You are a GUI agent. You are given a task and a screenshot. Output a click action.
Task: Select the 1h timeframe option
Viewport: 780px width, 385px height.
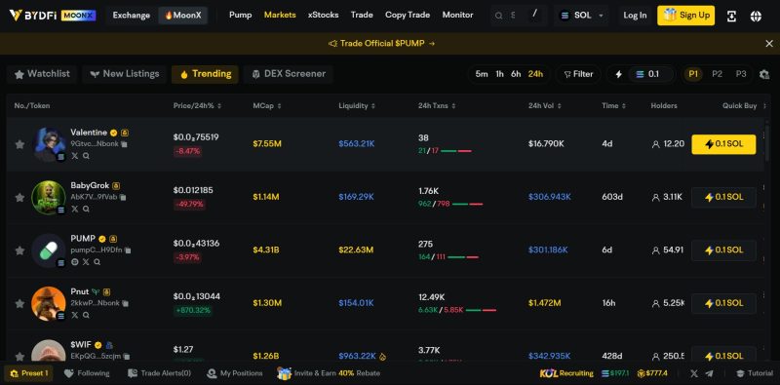coord(499,74)
